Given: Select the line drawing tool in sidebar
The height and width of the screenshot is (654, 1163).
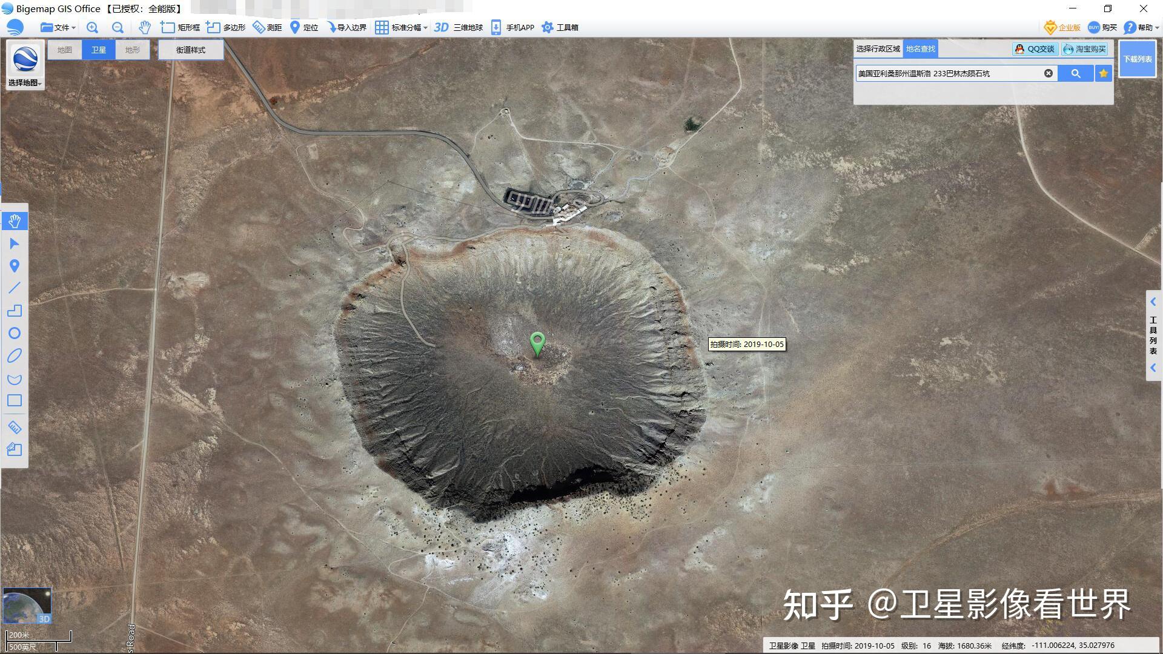Looking at the screenshot, I should point(15,288).
